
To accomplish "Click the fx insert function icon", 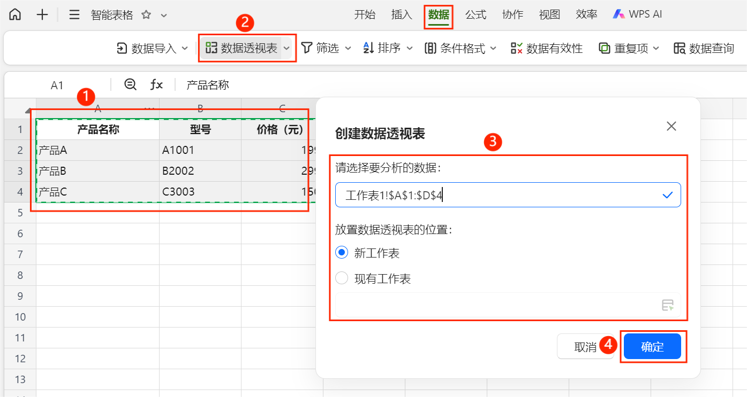I will point(156,84).
